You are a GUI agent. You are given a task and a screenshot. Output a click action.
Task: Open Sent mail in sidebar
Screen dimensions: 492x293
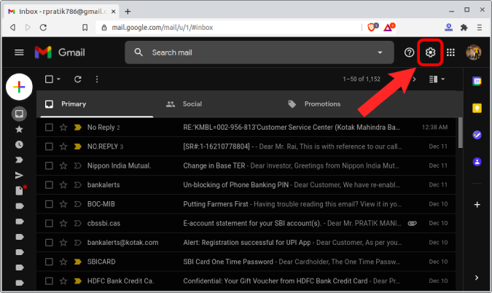[x=19, y=176]
